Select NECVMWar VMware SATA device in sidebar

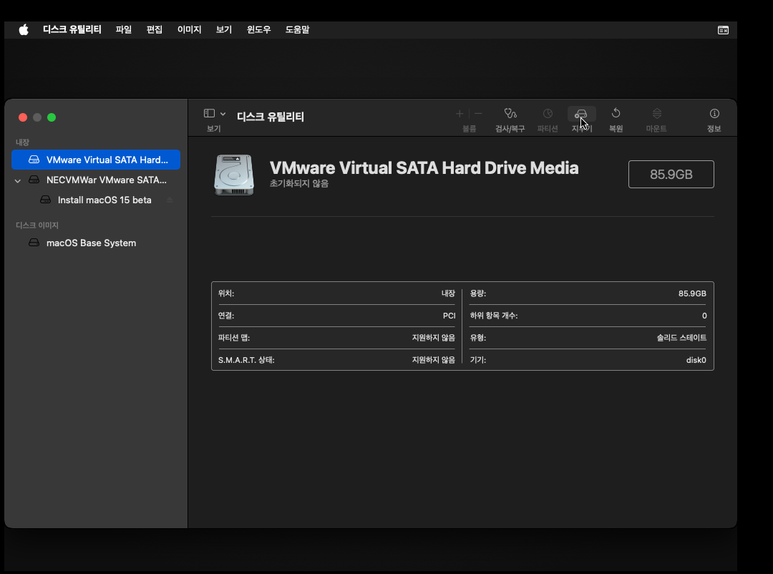click(96, 180)
